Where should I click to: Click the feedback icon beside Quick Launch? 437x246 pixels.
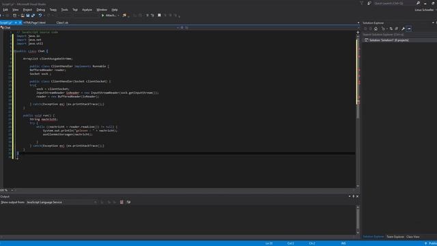pos(369,3)
